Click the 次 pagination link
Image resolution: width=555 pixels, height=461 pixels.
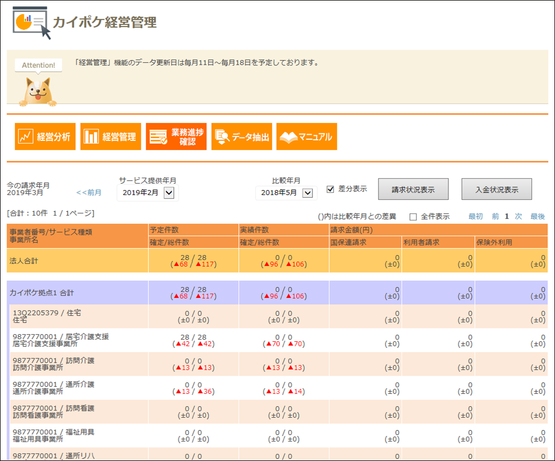pyautogui.click(x=518, y=216)
